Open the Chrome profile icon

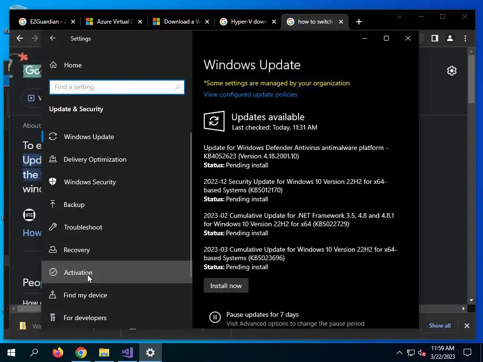pyautogui.click(x=450, y=38)
